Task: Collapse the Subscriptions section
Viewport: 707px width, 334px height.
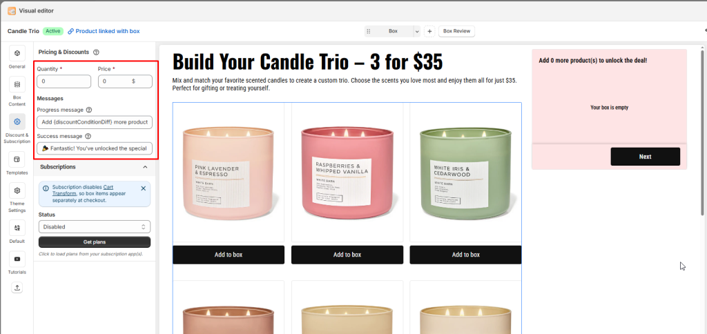Action: [x=145, y=167]
